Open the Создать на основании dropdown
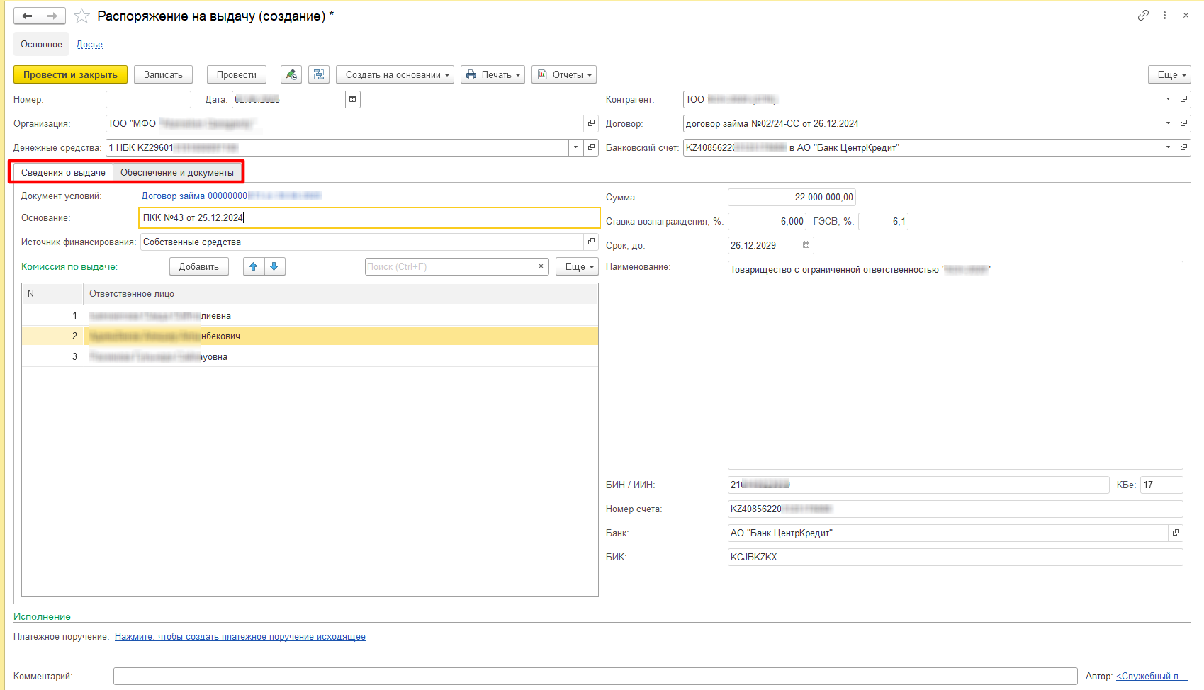 click(395, 74)
